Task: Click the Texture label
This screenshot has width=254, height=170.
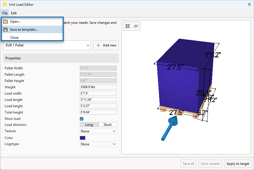Action: (x=10, y=131)
